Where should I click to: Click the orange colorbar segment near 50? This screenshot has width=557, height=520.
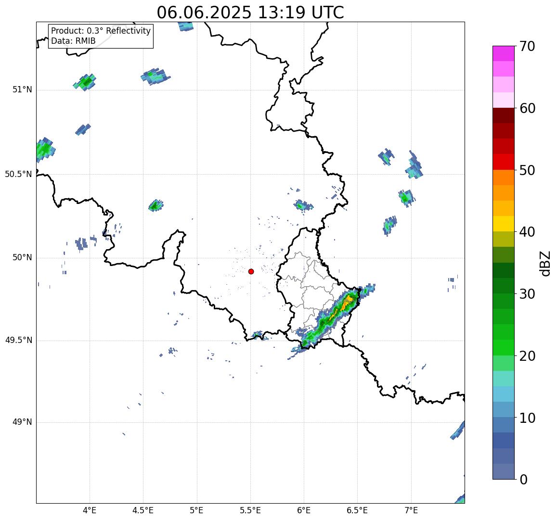click(504, 178)
